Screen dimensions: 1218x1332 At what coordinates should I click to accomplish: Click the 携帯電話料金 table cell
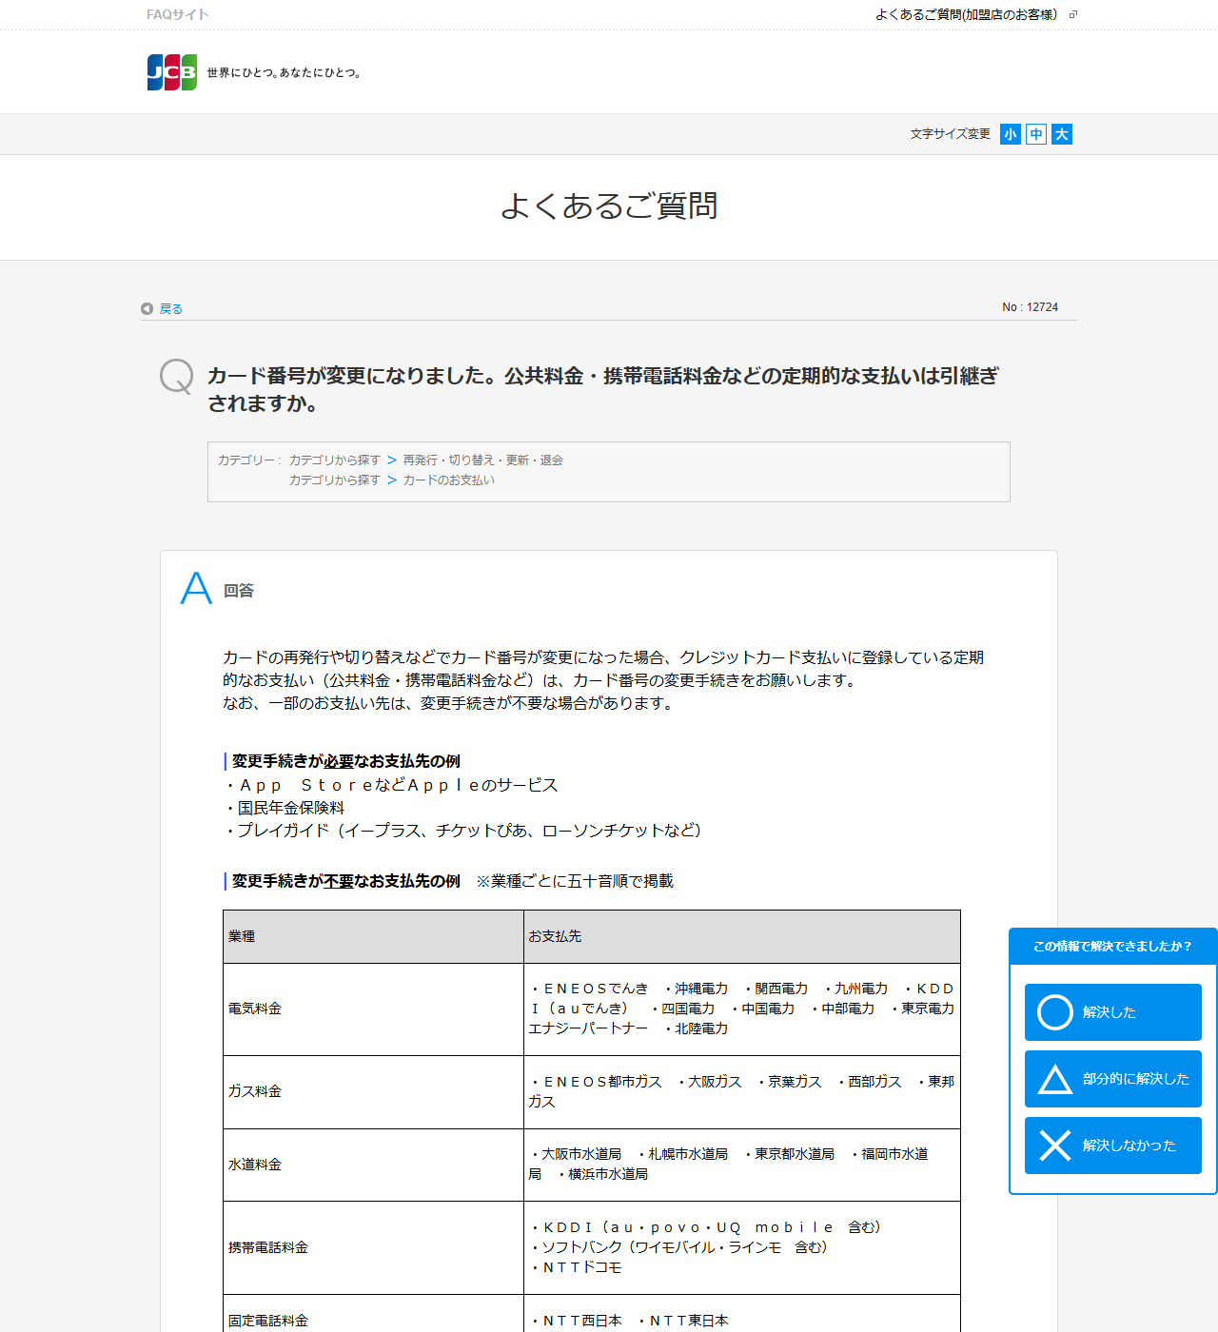(x=374, y=1248)
